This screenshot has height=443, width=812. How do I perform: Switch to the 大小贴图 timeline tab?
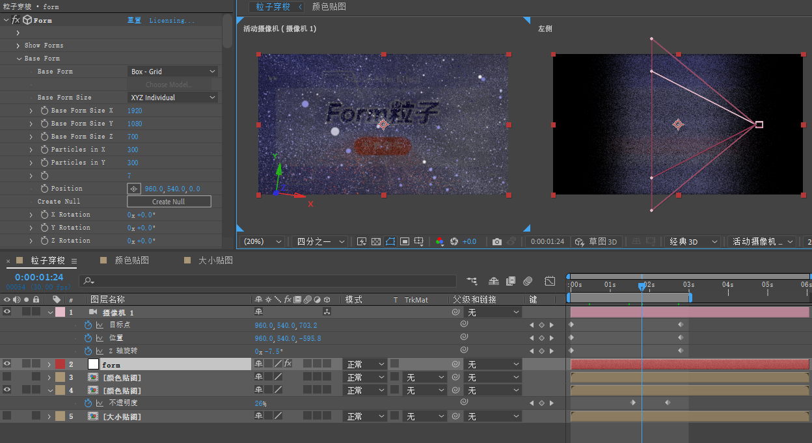coord(215,260)
